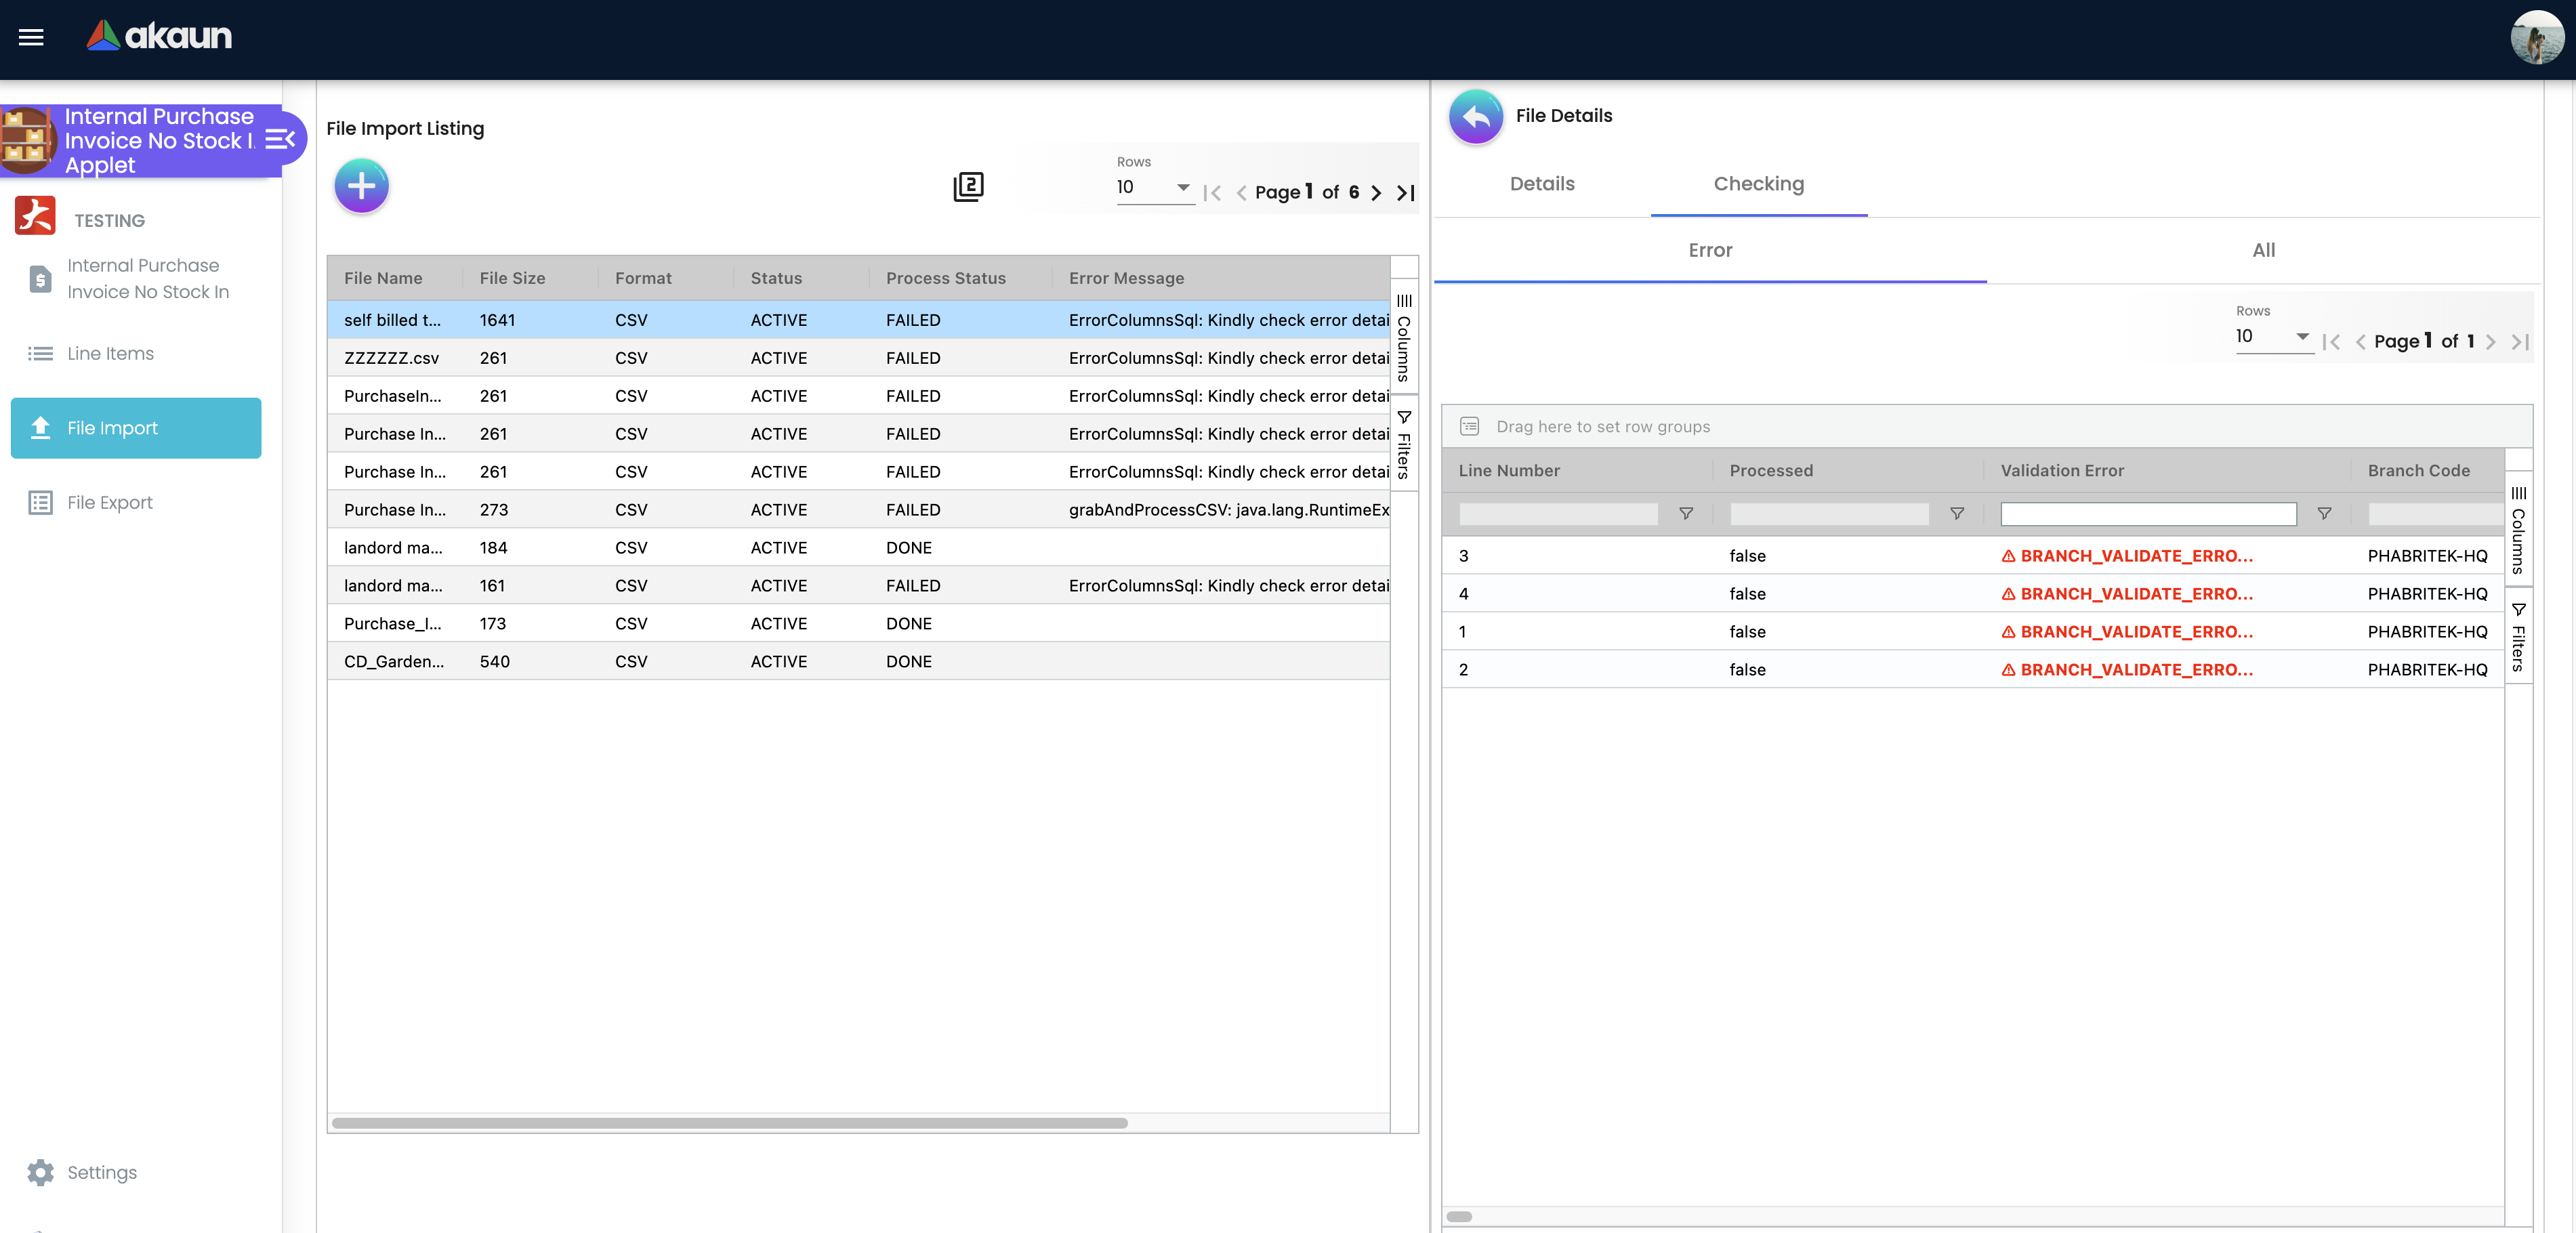Select the Error sub-tab
The image size is (2576, 1233).
click(x=1710, y=251)
